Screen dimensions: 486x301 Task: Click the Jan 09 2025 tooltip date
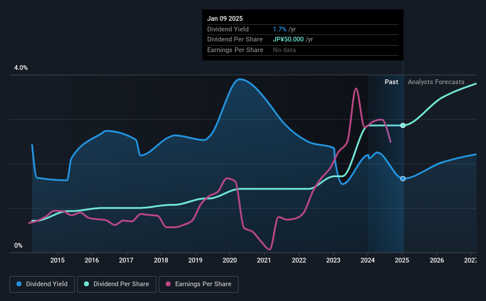pos(225,18)
